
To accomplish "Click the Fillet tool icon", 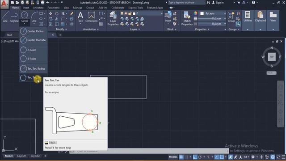I will click(63, 19).
